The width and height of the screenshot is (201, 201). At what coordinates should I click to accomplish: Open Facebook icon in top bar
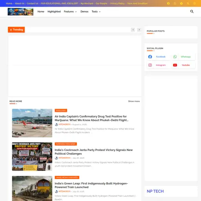tap(168, 4)
